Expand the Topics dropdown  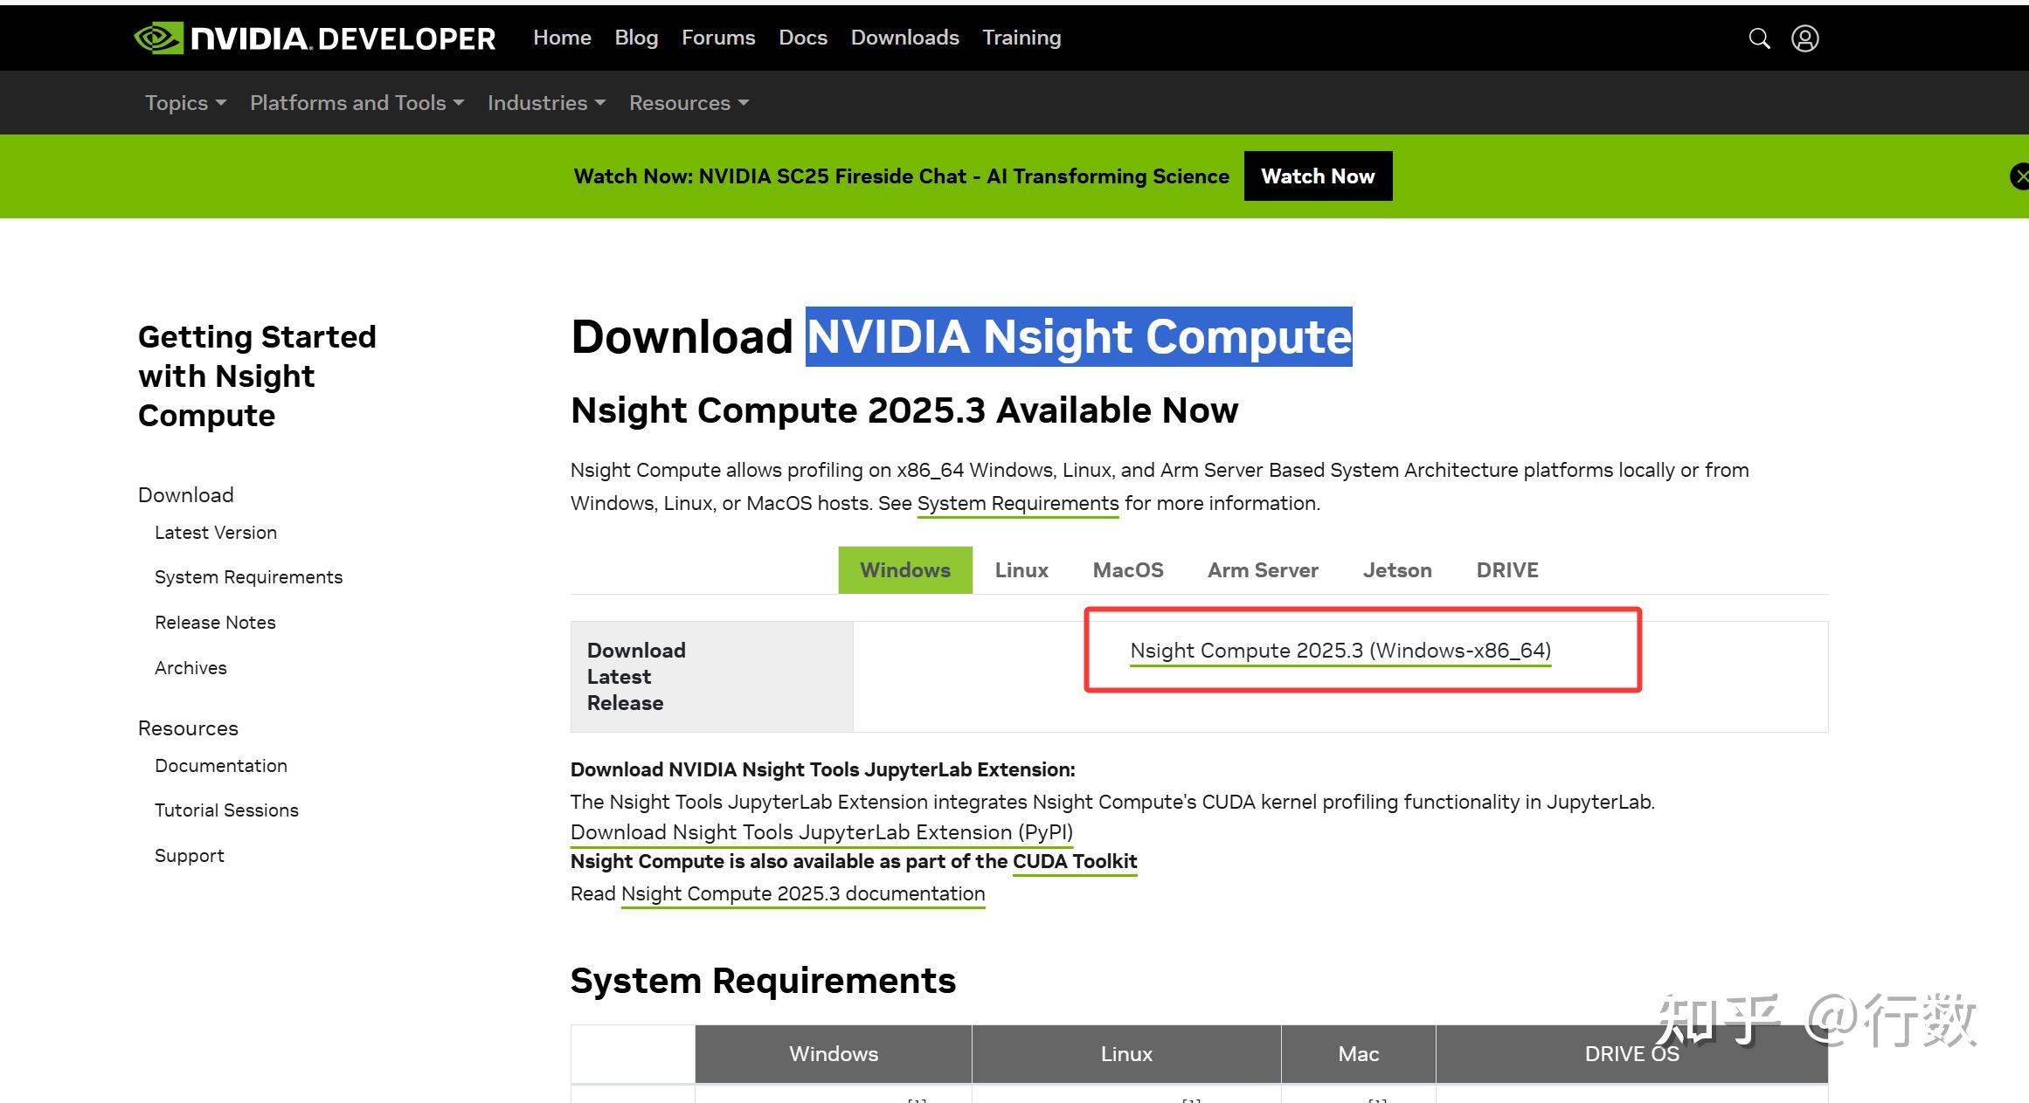tap(184, 102)
